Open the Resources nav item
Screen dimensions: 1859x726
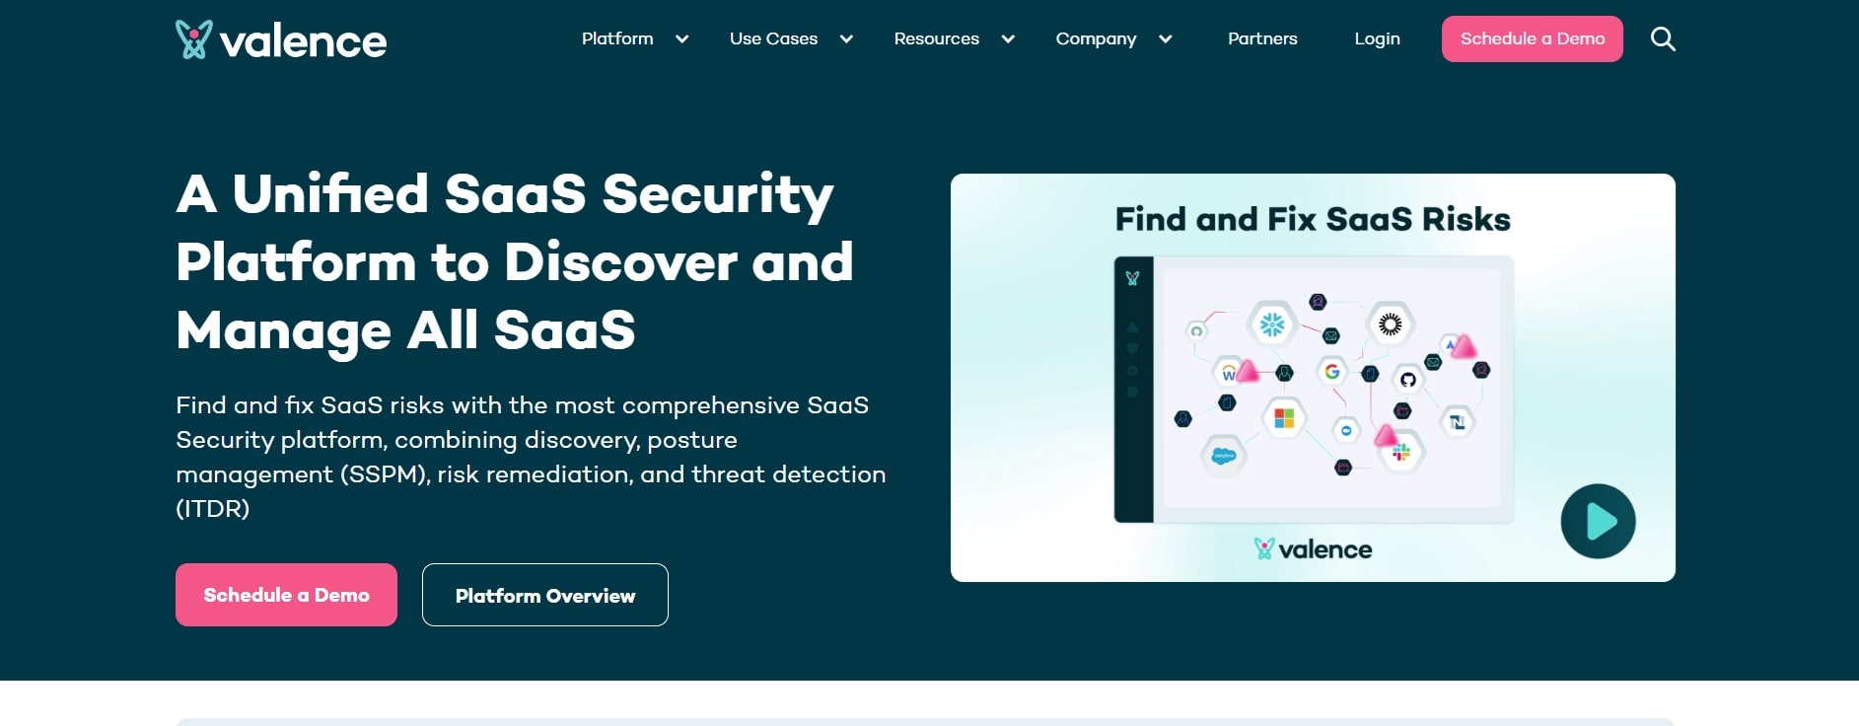[937, 38]
